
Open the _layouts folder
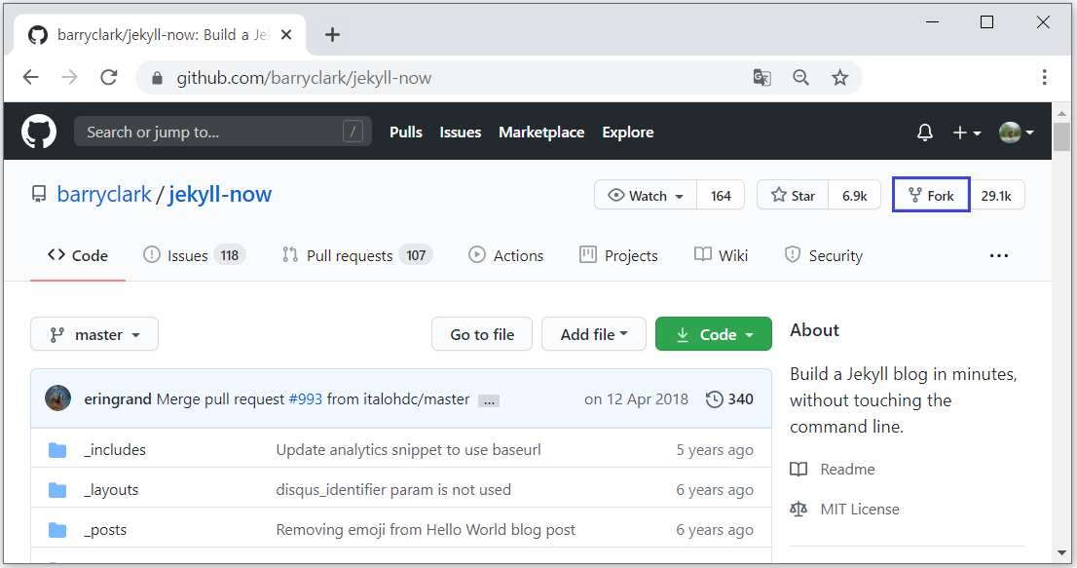(x=111, y=490)
